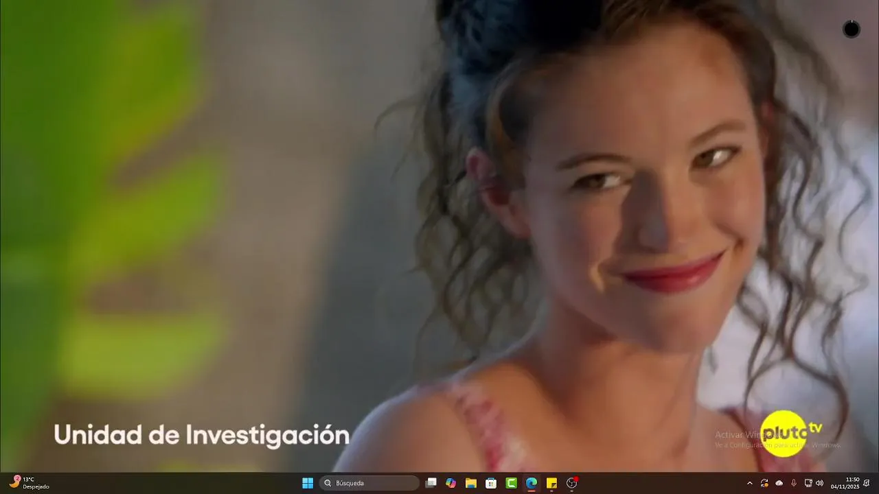Open File Explorer from the taskbar
This screenshot has width=879, height=494.
[471, 483]
